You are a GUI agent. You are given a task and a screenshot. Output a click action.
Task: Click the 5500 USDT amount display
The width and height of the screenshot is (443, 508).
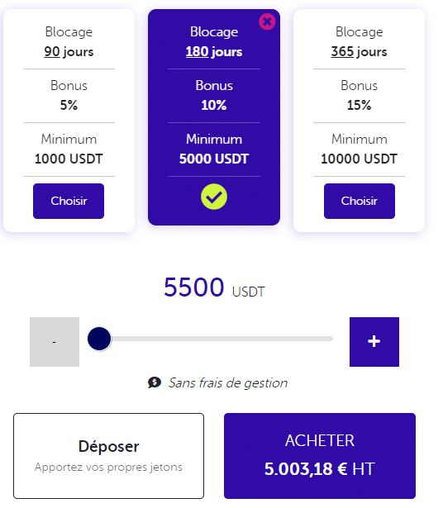point(214,287)
